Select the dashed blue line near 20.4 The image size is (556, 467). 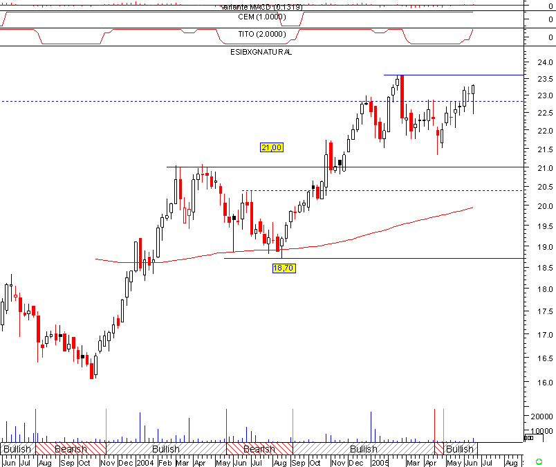click(382, 190)
